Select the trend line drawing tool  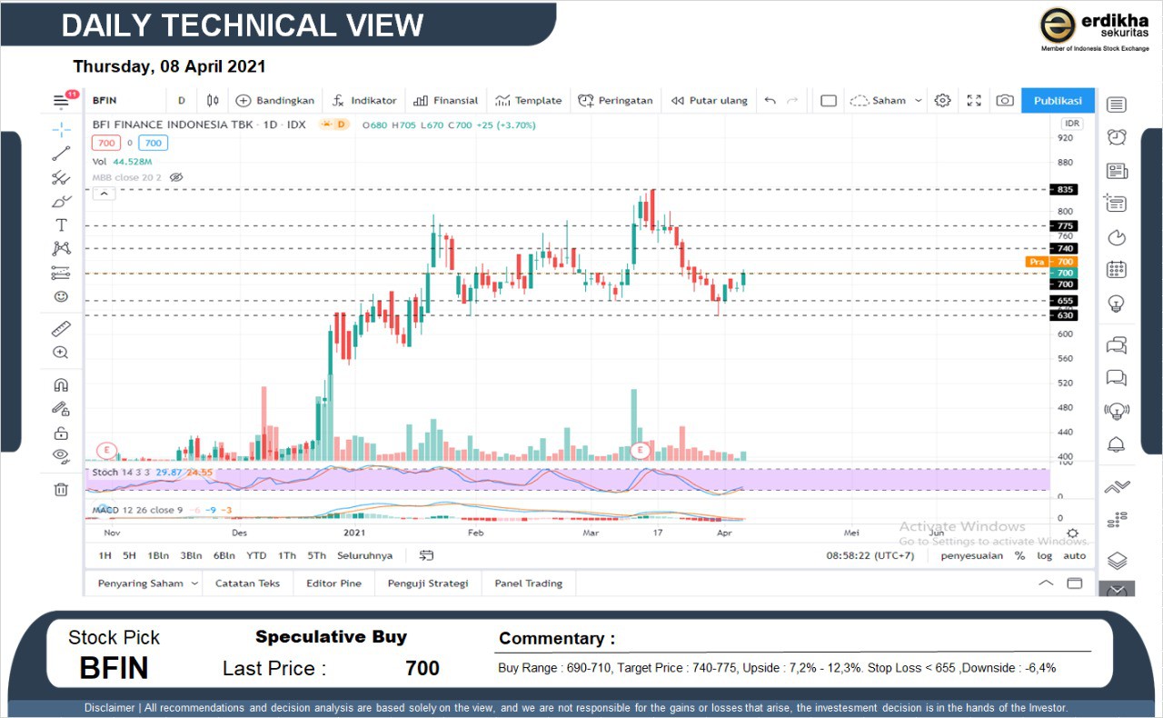point(61,154)
